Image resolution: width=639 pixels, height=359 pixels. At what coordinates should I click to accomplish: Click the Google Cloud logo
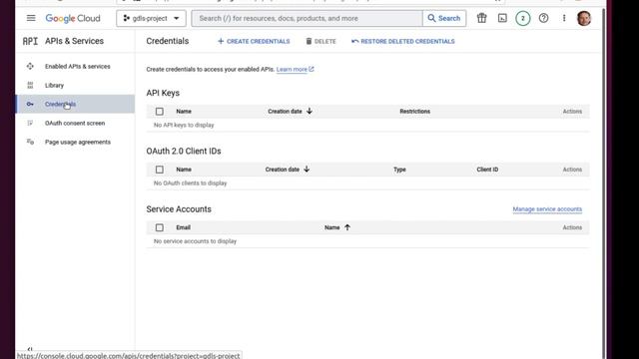[73, 18]
